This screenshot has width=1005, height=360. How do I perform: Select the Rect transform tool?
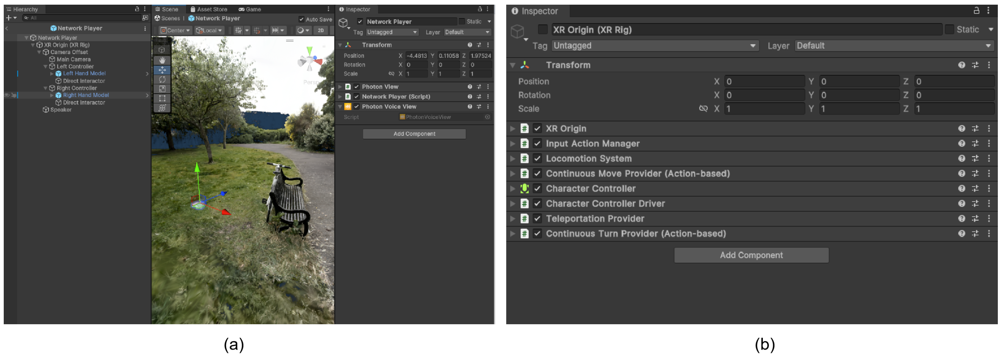(162, 98)
